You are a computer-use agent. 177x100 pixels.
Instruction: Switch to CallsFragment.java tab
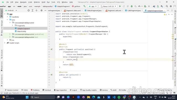(x=134, y=11)
